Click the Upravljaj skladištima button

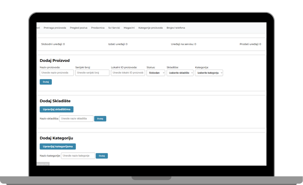(57, 109)
